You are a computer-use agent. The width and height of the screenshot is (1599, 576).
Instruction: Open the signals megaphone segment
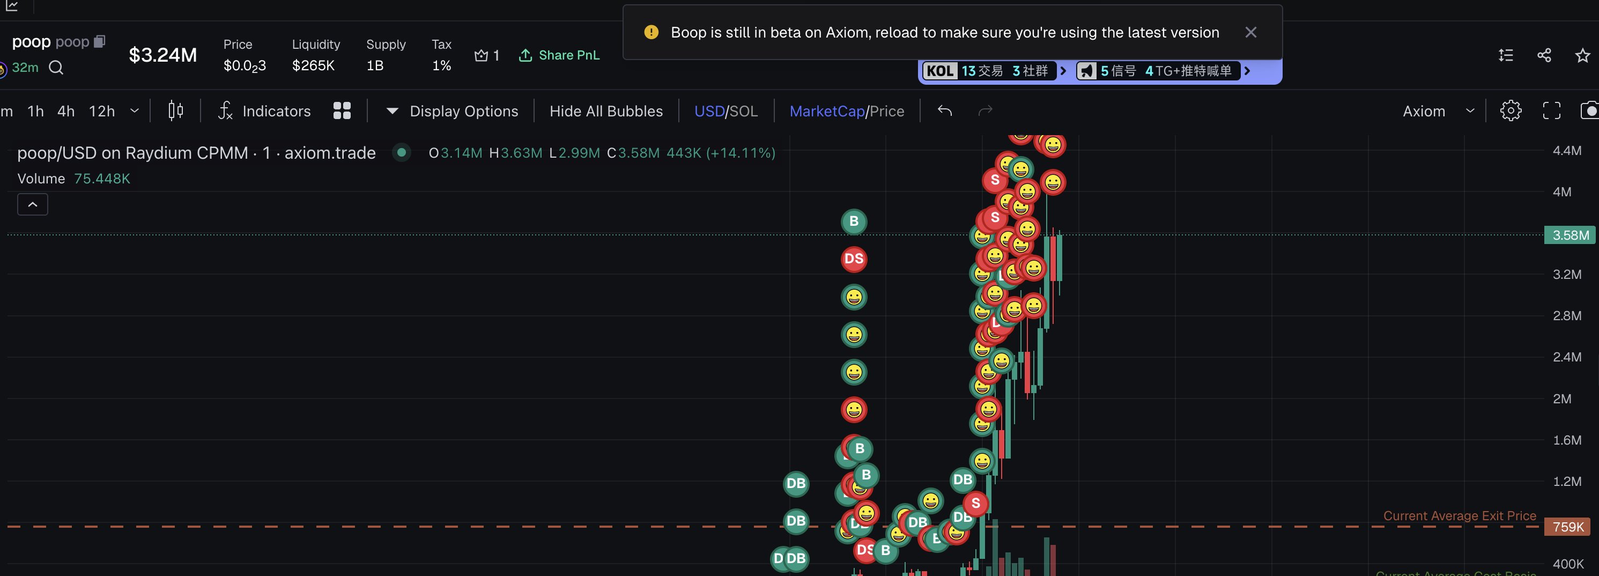tap(1158, 71)
